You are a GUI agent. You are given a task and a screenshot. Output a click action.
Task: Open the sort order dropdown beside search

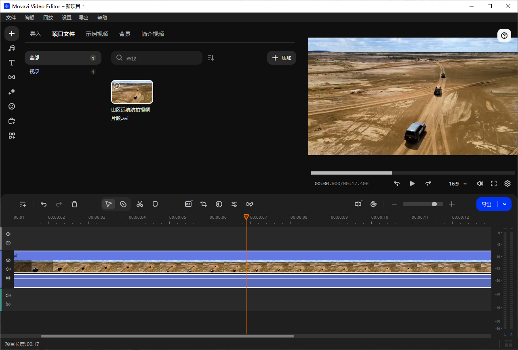[x=211, y=57]
